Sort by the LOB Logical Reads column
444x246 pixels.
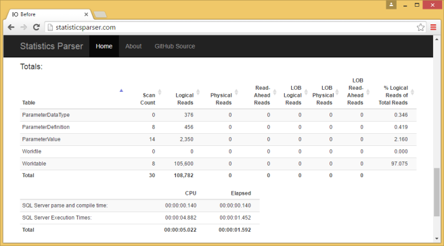click(x=293, y=95)
